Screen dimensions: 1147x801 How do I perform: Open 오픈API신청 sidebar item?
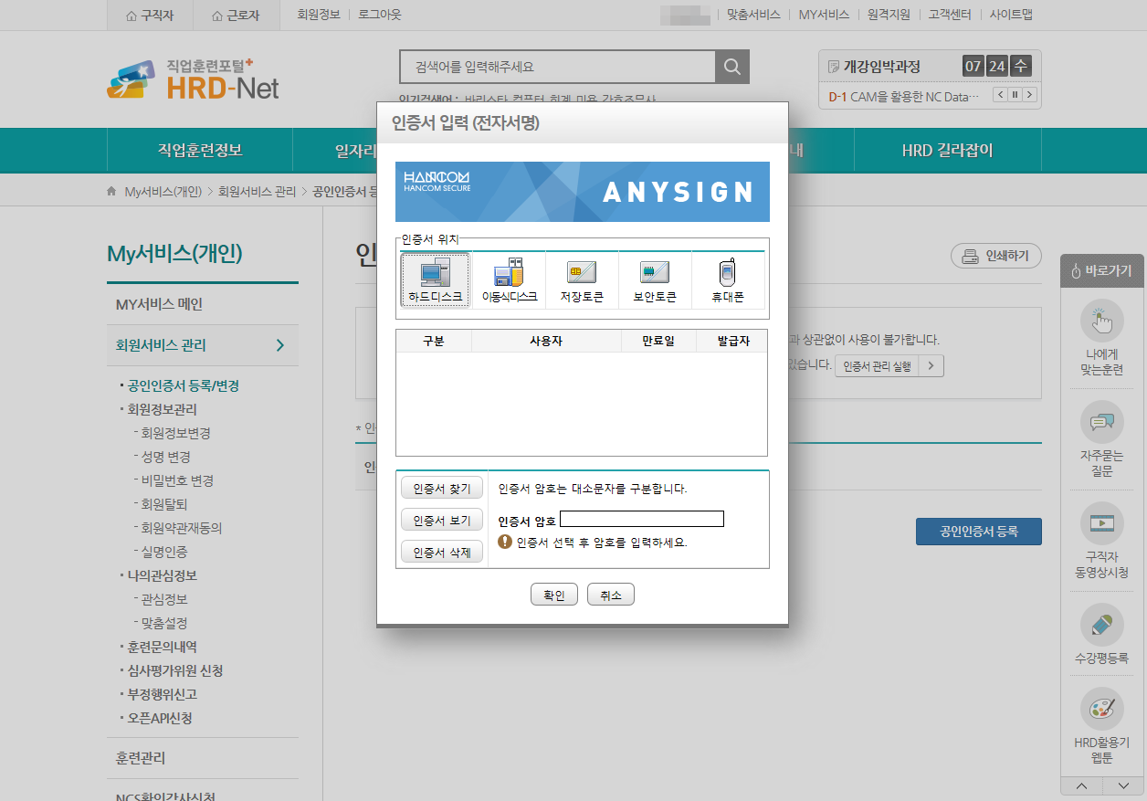pos(160,718)
